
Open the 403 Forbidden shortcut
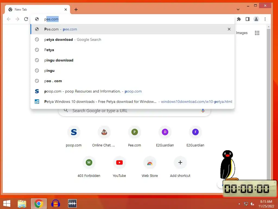pos(89,167)
